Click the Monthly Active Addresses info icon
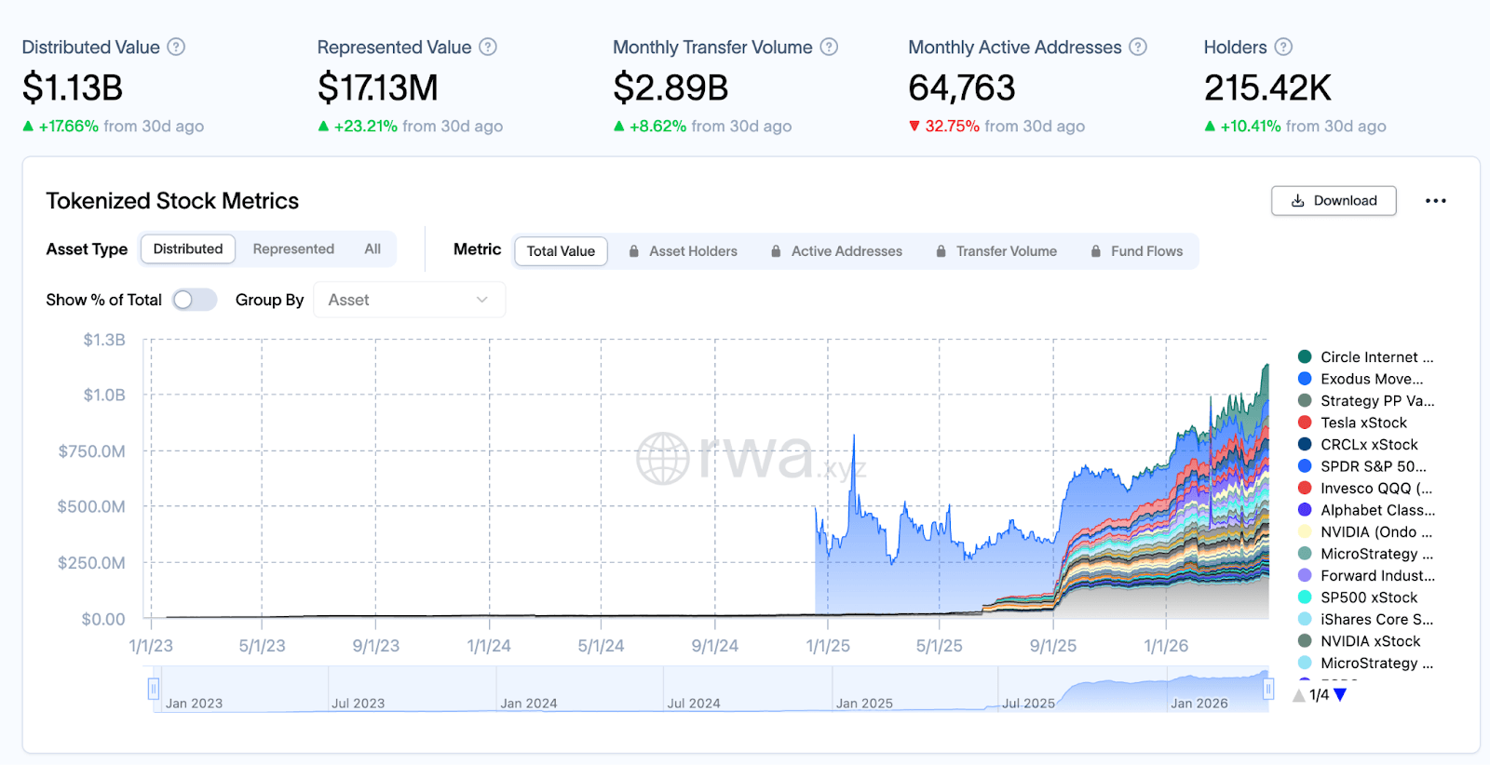This screenshot has height=765, width=1490. tap(1138, 47)
